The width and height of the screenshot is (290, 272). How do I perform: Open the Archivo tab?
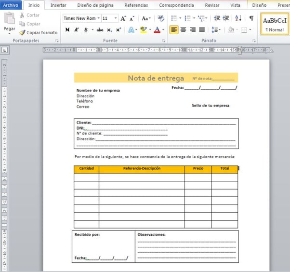(11, 5)
